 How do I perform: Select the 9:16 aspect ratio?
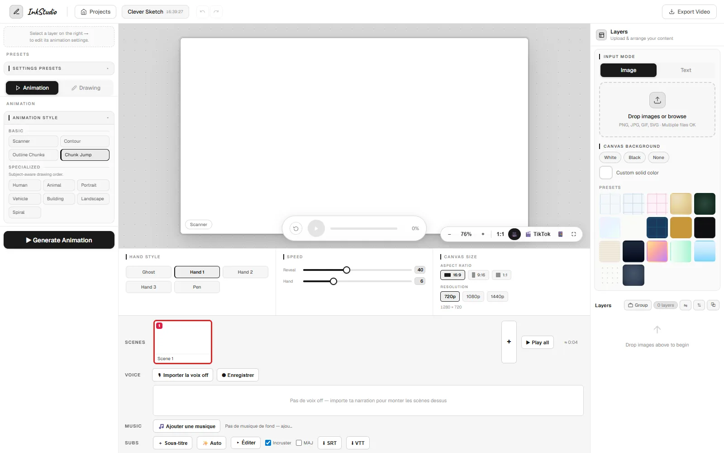[478, 275]
